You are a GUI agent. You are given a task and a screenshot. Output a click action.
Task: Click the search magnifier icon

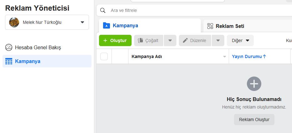click(103, 10)
